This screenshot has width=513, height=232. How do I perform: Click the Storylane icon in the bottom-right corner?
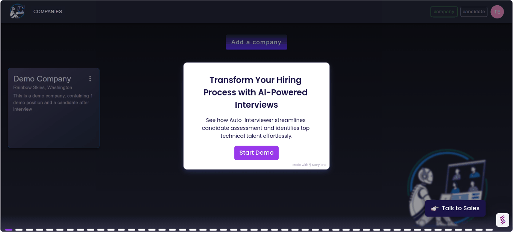(502, 220)
